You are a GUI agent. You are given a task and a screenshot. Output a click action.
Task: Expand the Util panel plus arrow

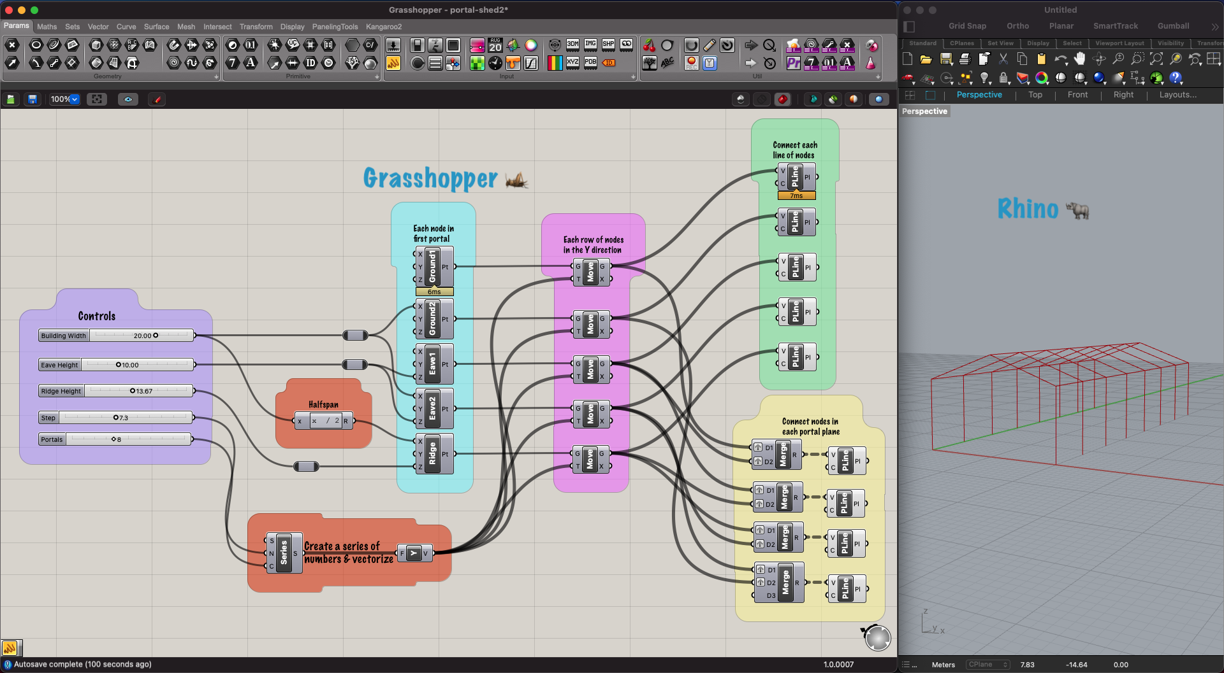(x=878, y=76)
